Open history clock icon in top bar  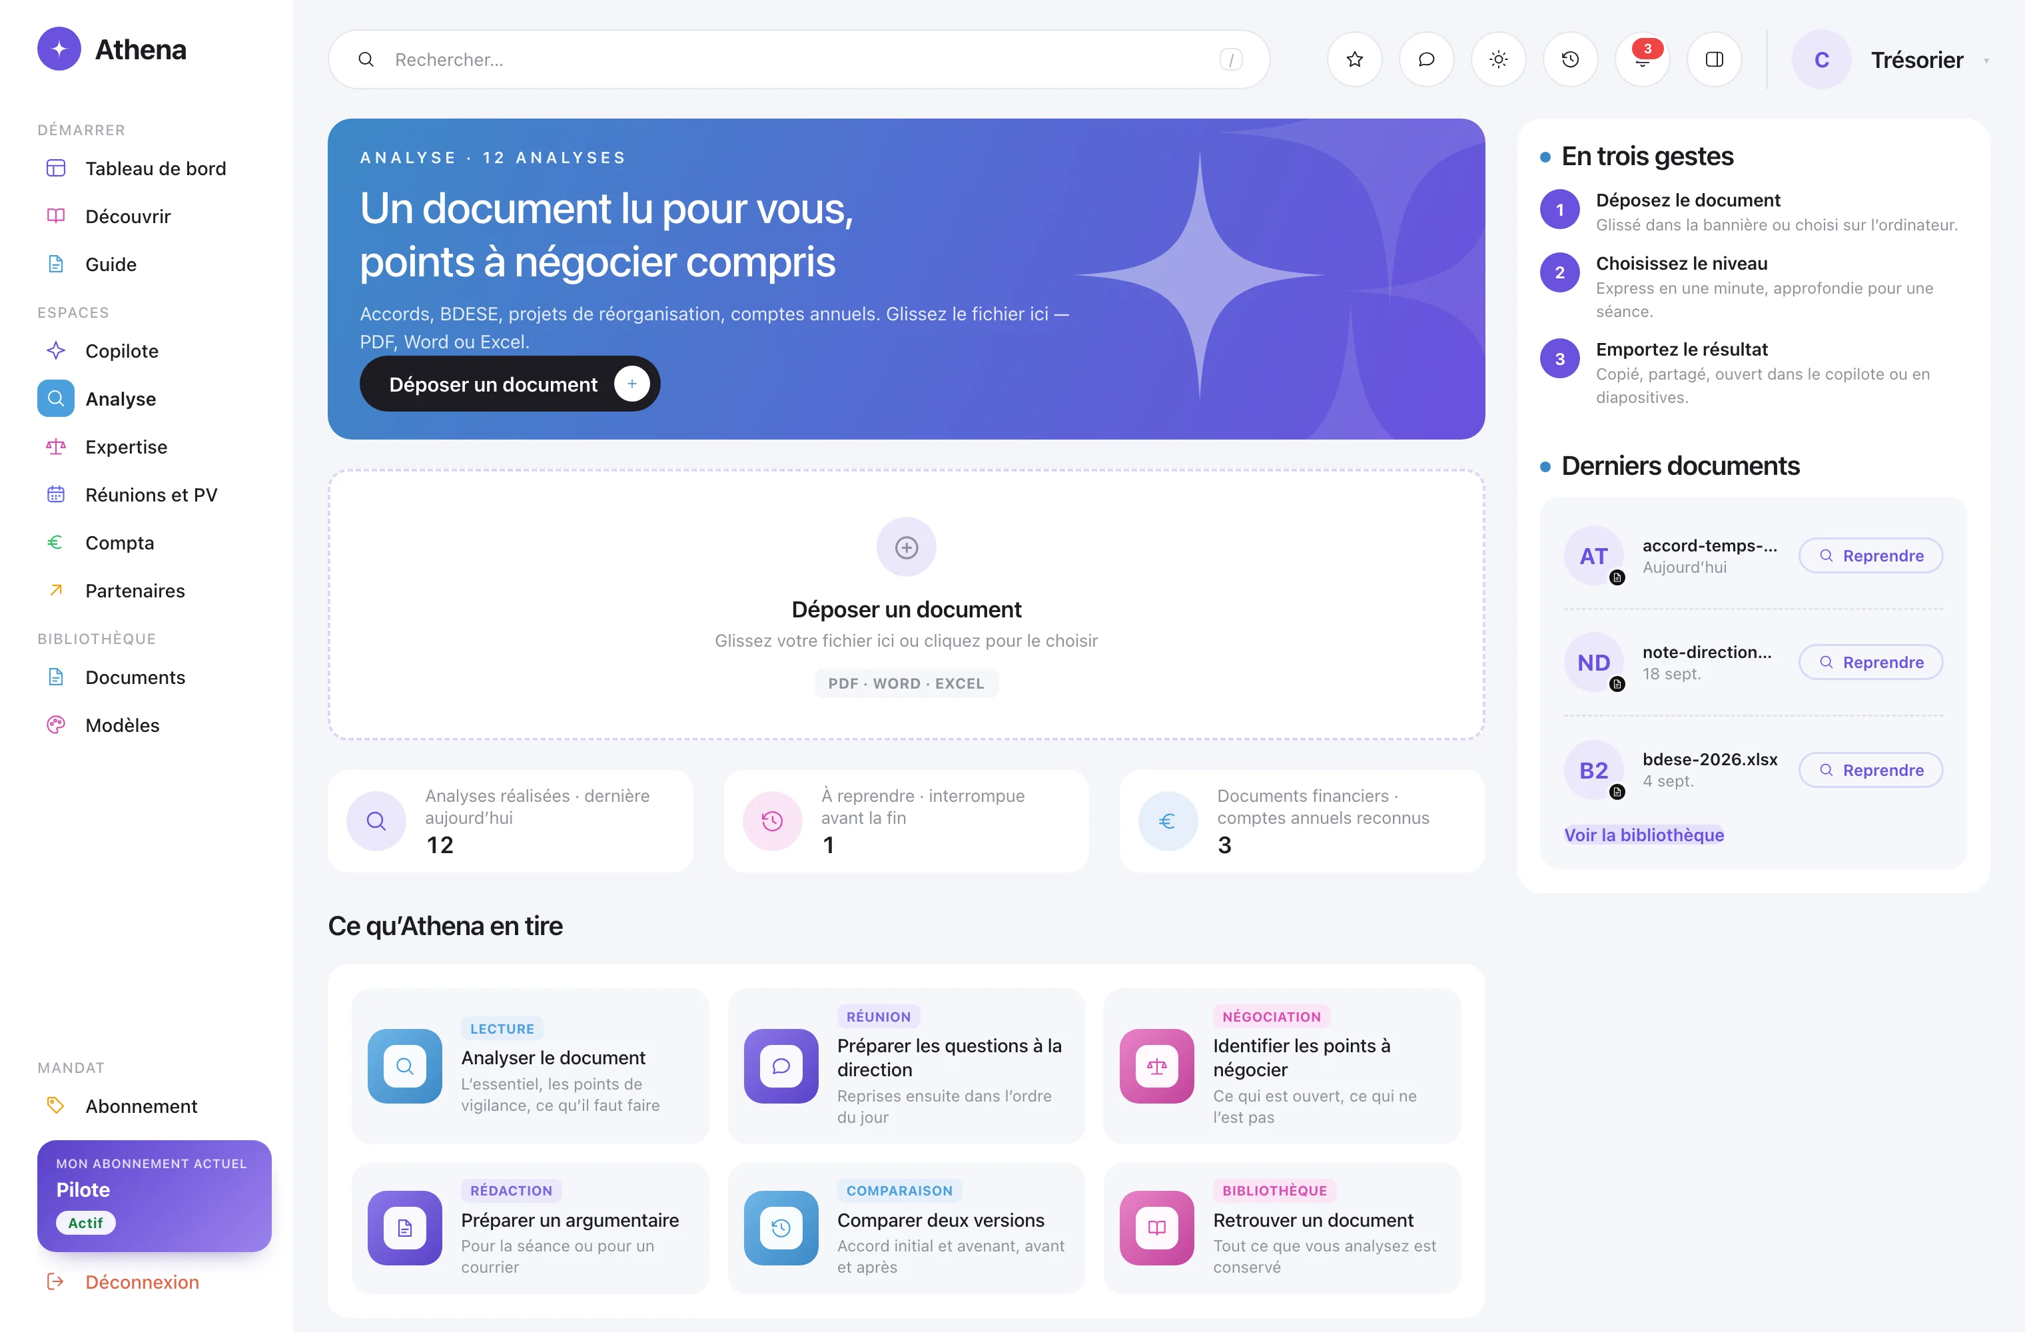(x=1571, y=59)
